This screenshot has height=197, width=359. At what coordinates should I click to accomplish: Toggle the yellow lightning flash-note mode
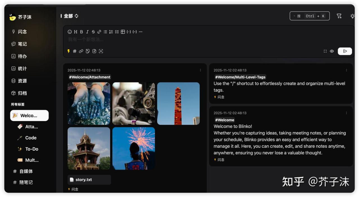(x=68, y=51)
